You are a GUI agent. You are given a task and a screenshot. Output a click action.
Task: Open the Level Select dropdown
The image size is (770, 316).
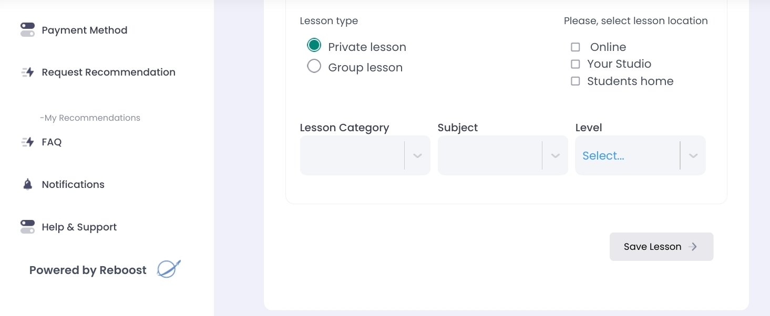pos(628,155)
